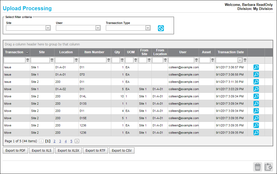Go to previous page arrow
277x174 pixels.
pos(41,141)
